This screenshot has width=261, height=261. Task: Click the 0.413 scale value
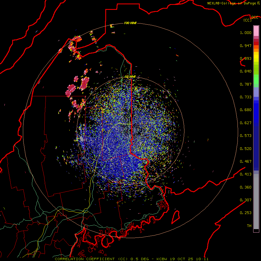click(x=246, y=174)
